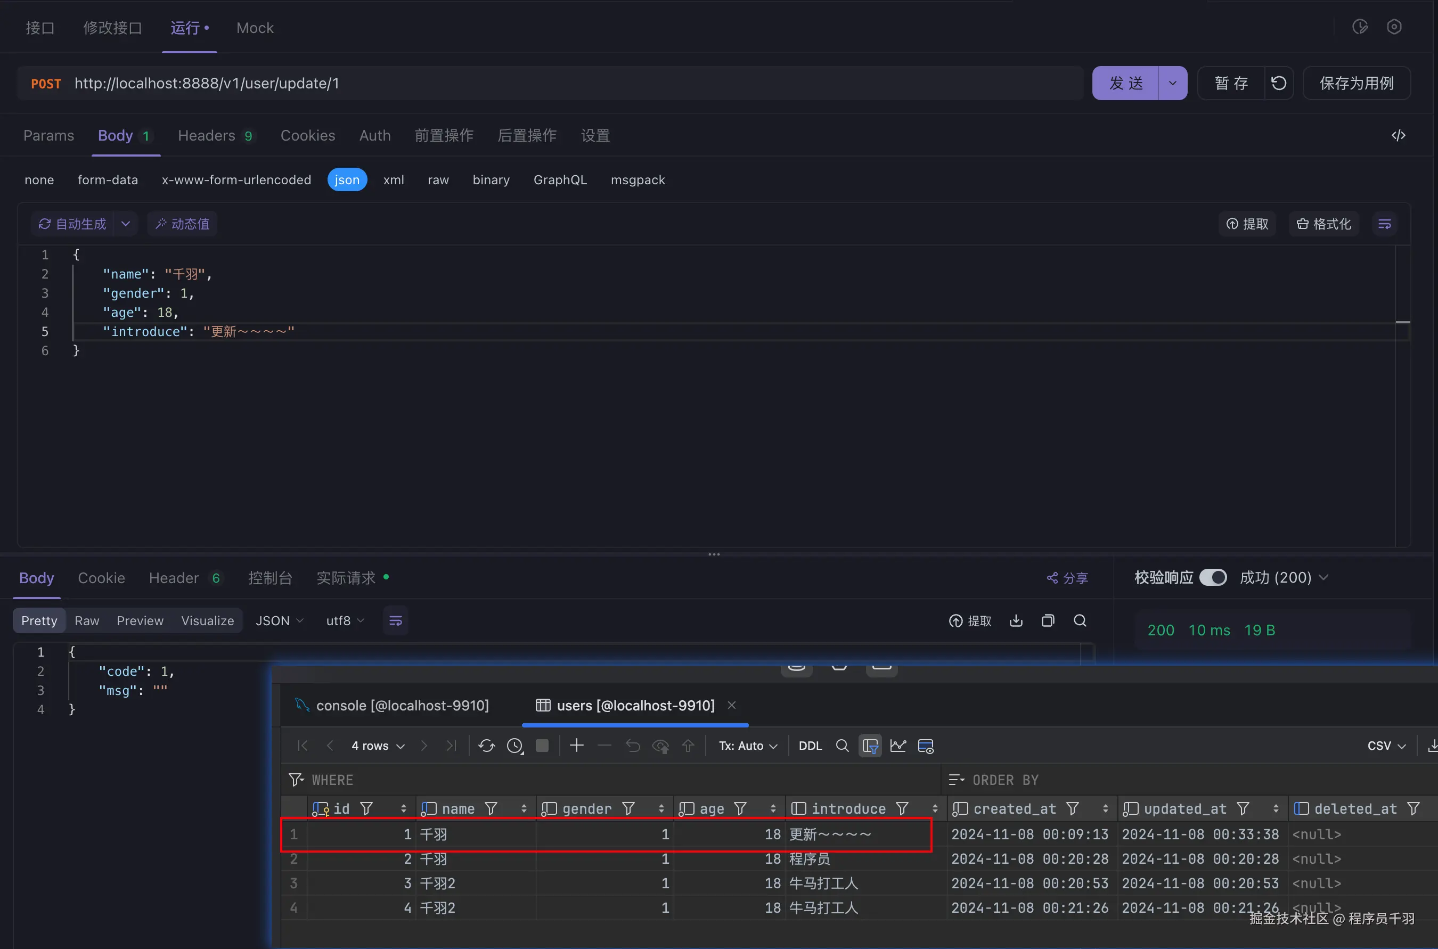Open the Tx: Auto dropdown
1438x949 pixels.
(x=748, y=746)
